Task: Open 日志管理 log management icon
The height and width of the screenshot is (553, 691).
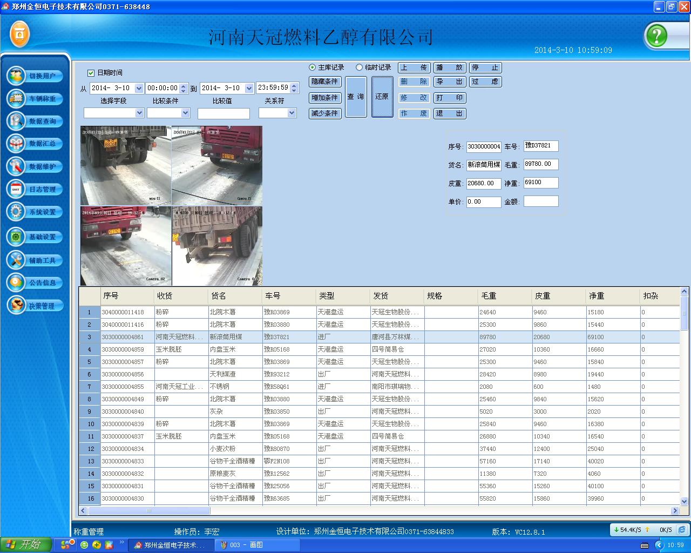Action: tap(16, 189)
